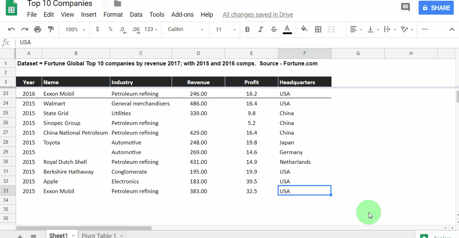Image resolution: width=459 pixels, height=238 pixels.
Task: Open the Format menu
Action: pyautogui.click(x=113, y=14)
